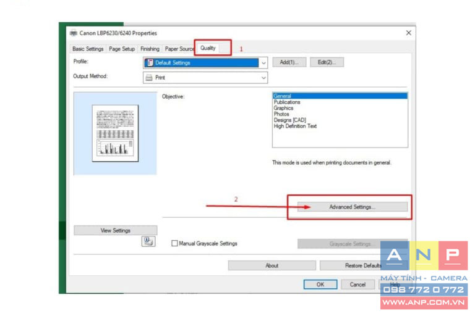475x316 pixels.
Task: Click the page preview thumbnail
Action: click(x=115, y=133)
